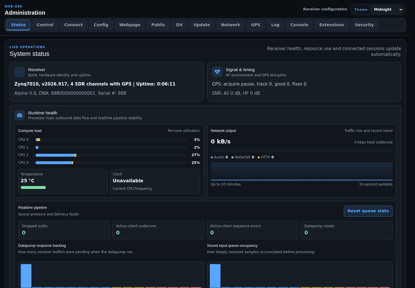Click the Datapump resets counter card
The height and width of the screenshot is (288, 415).
[346, 230]
